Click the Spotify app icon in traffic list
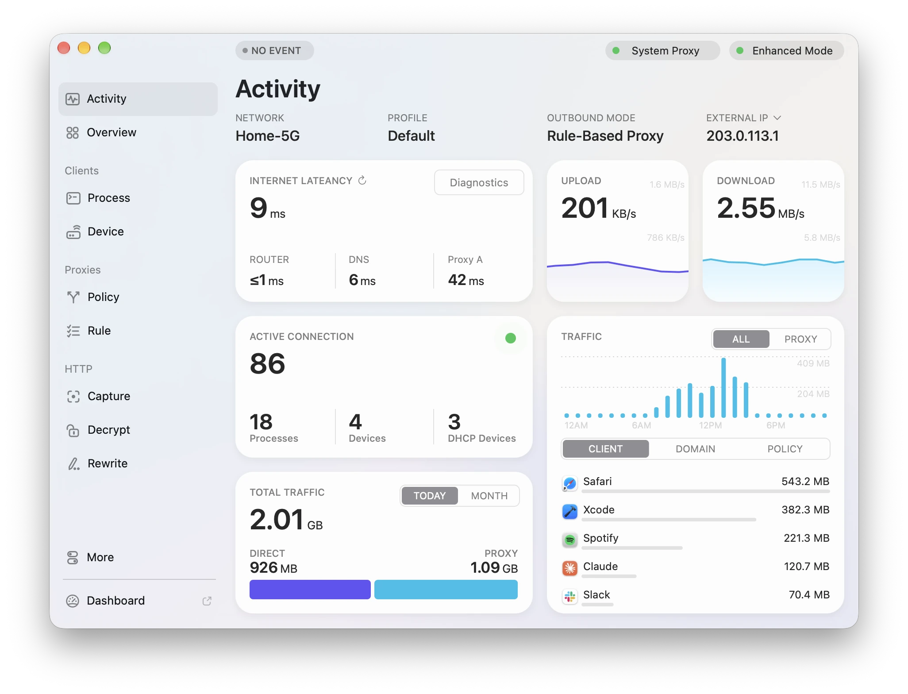Viewport: 908px width, 694px height. tap(569, 540)
